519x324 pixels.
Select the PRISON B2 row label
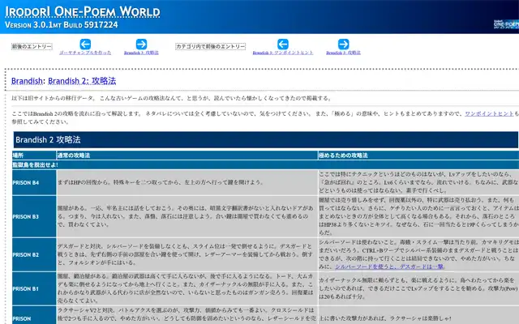(x=34, y=254)
